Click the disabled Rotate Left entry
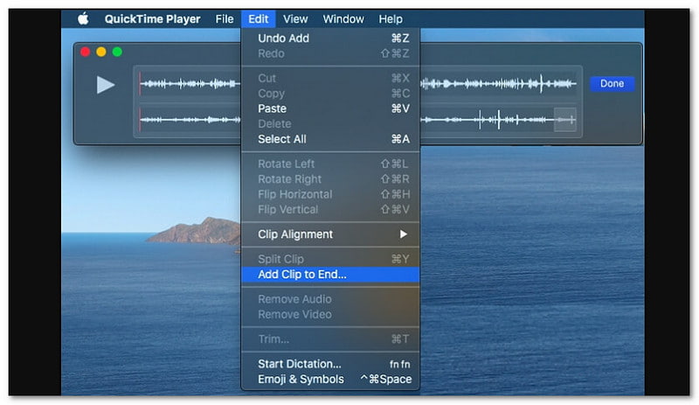The height and width of the screenshot is (405, 699). coord(330,164)
